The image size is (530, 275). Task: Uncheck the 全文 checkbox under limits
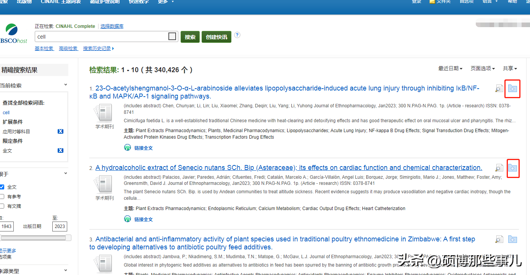coord(2,187)
